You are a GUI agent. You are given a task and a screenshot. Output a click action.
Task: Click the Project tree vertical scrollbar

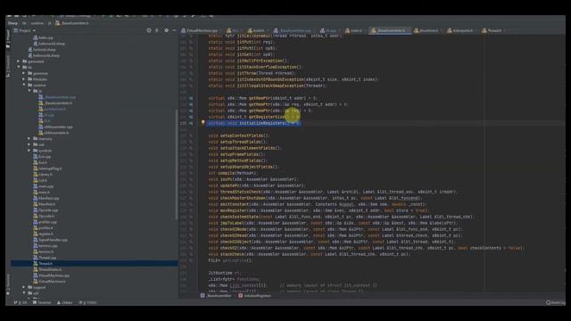(177, 164)
